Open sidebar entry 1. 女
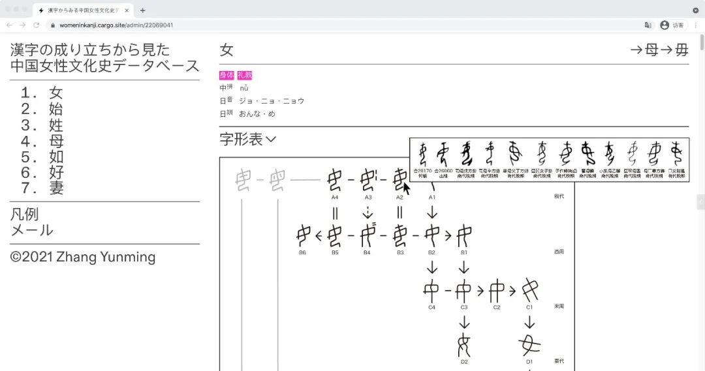 tap(42, 93)
